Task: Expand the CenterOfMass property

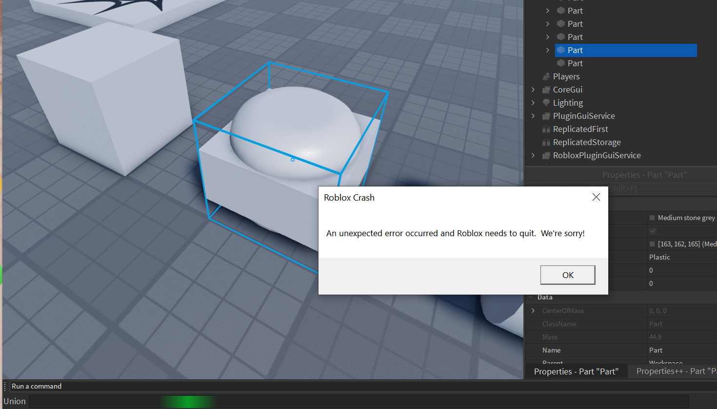Action: [533, 310]
